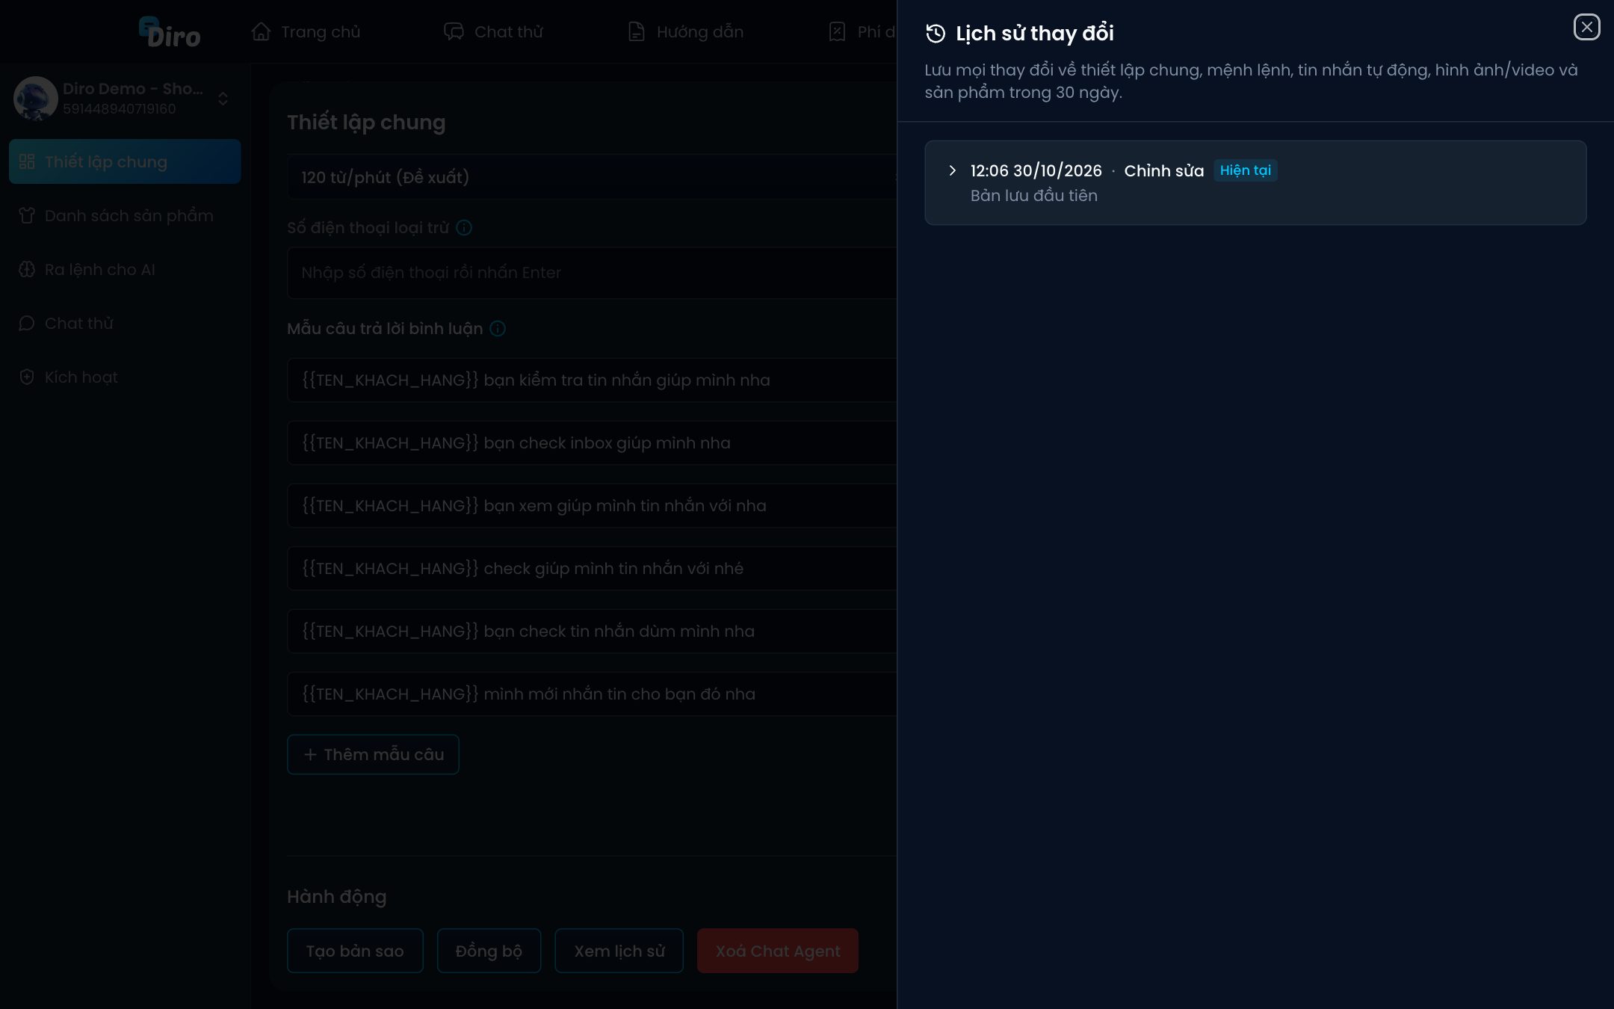Focus the Nhập số điện thoại input field
The width and height of the screenshot is (1614, 1009).
click(x=592, y=272)
